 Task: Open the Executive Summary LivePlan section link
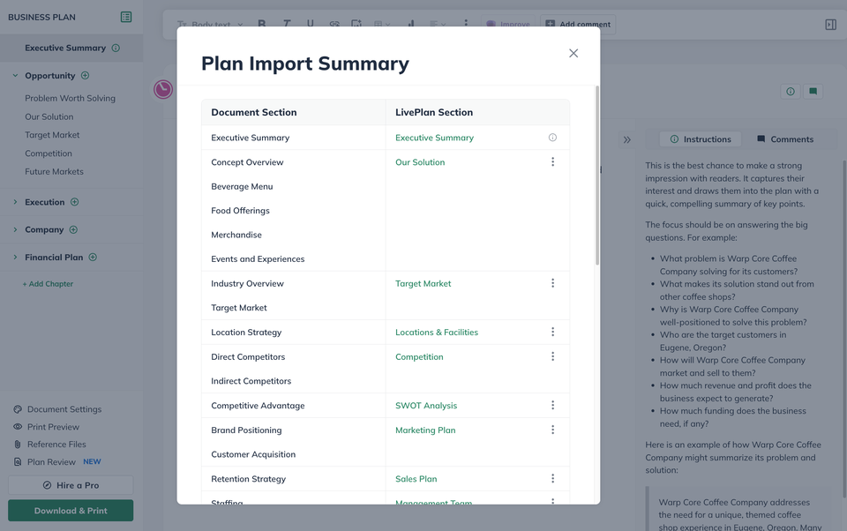(434, 138)
